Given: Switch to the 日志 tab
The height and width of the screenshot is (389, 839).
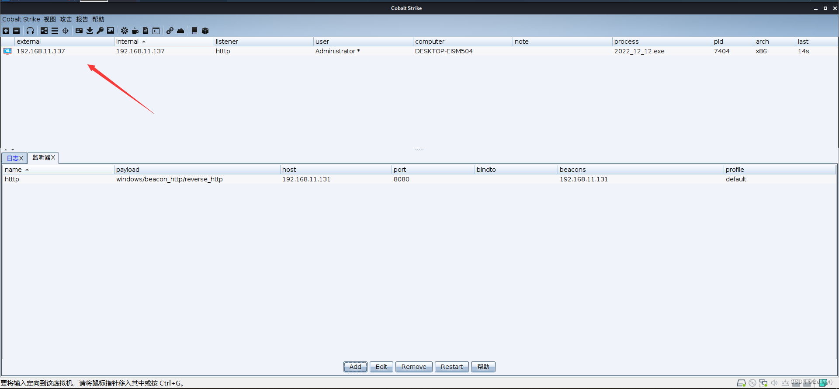Looking at the screenshot, I should tap(15, 158).
